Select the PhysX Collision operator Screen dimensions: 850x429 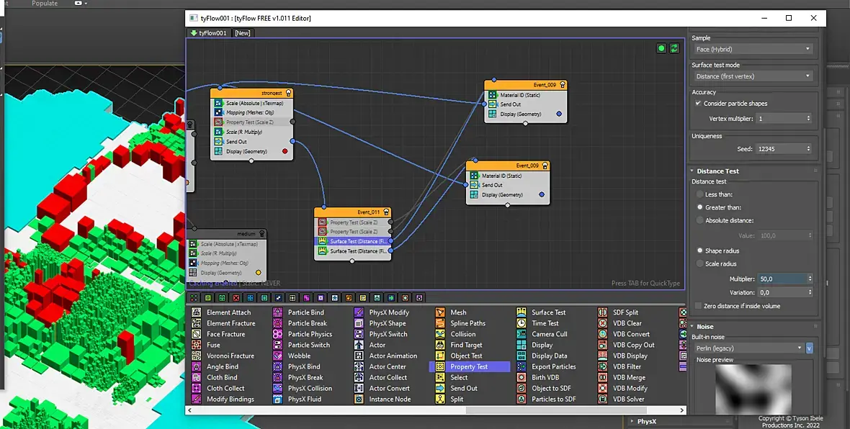click(x=303, y=389)
